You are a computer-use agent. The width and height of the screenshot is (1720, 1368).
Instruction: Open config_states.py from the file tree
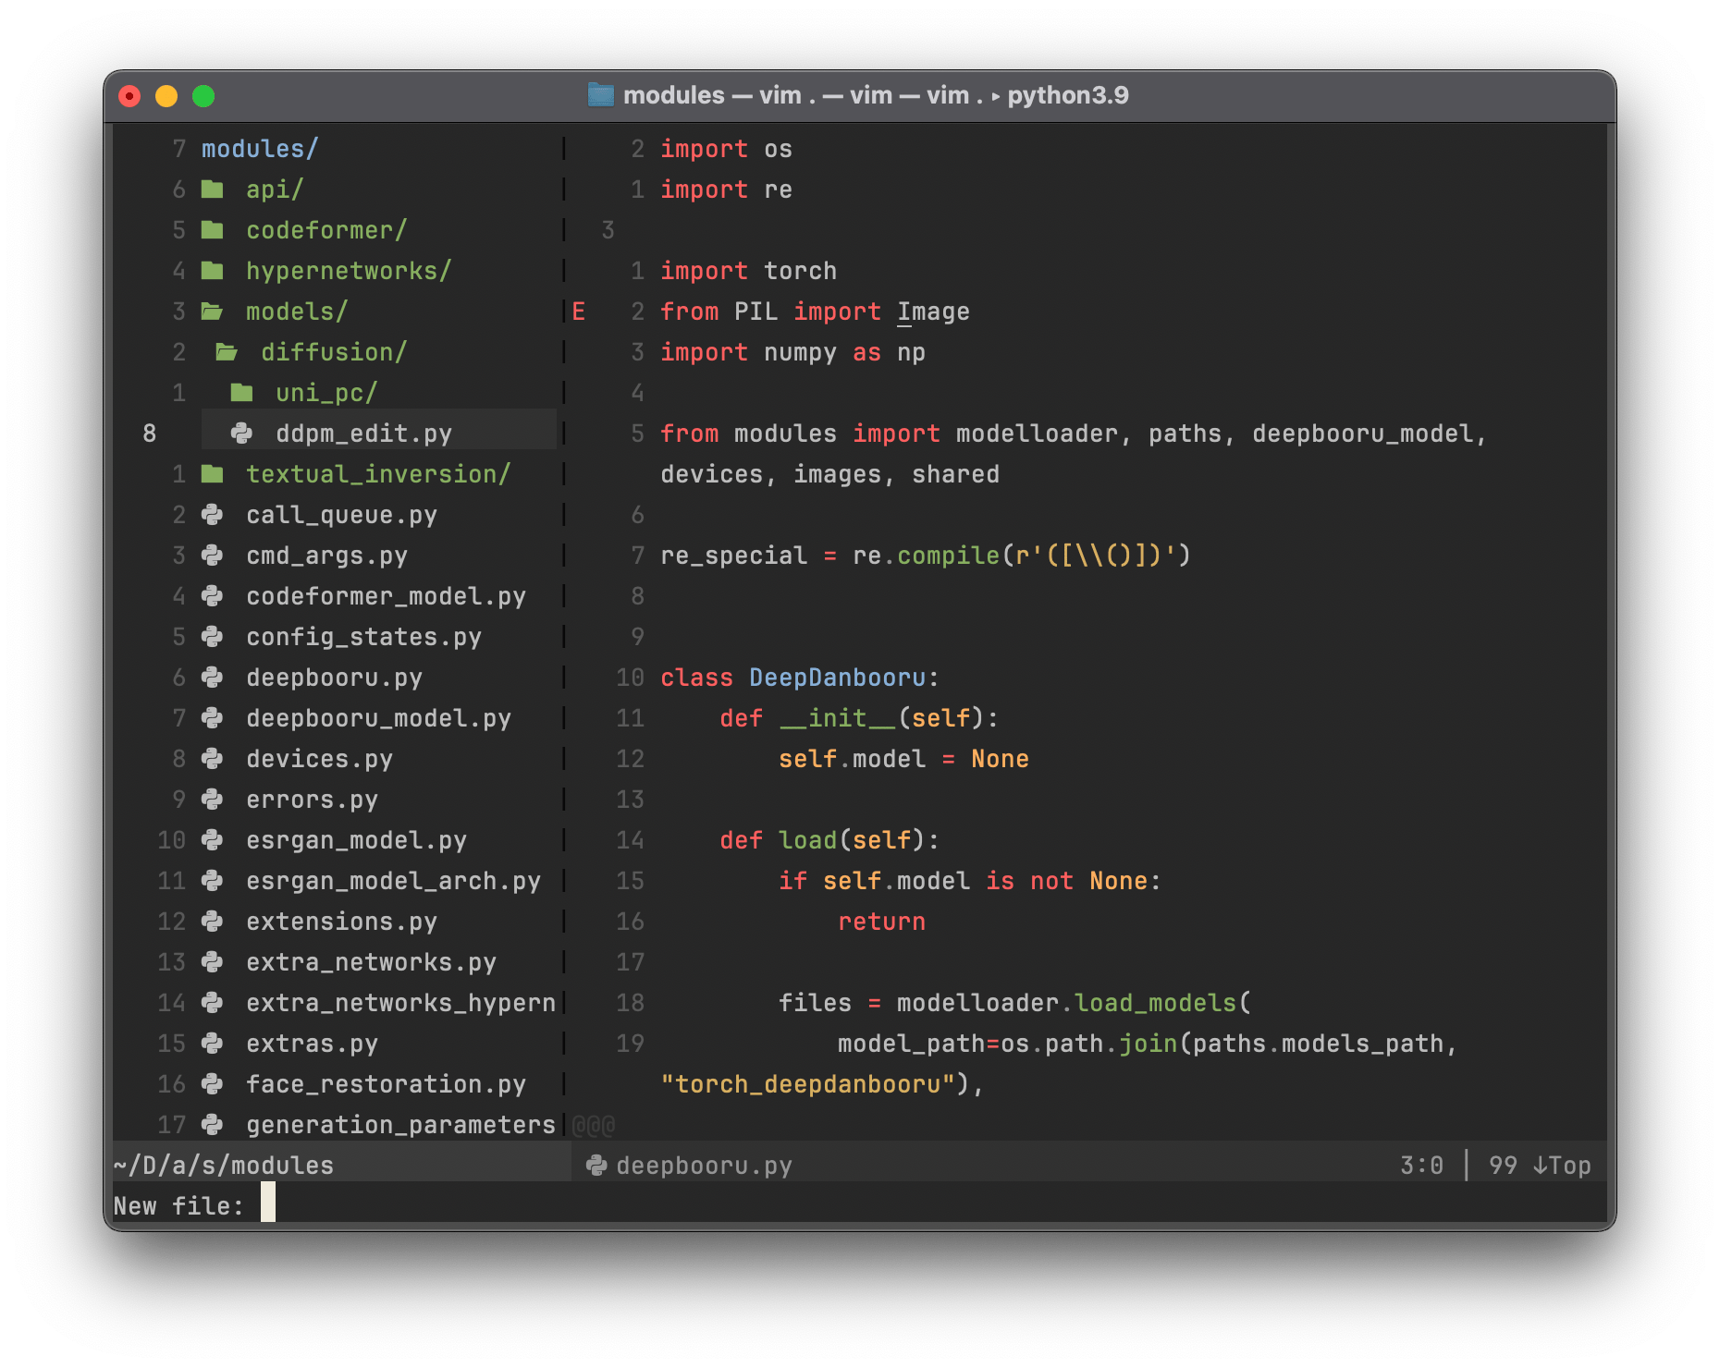pyautogui.click(x=363, y=637)
